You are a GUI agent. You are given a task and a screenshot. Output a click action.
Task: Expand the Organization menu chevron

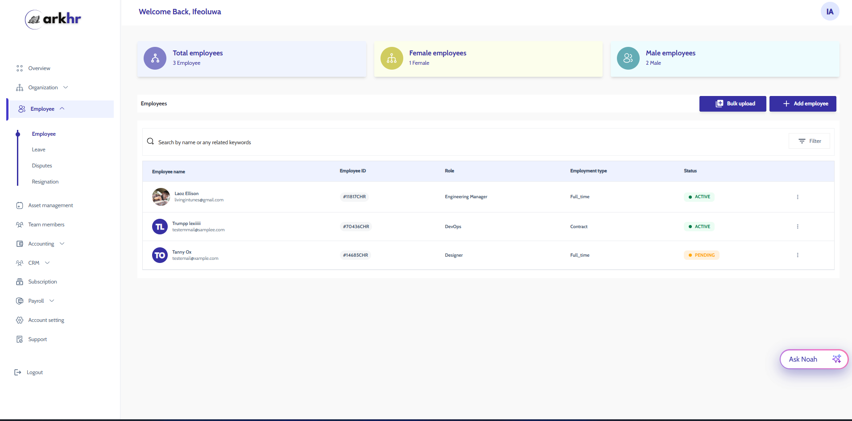(66, 88)
